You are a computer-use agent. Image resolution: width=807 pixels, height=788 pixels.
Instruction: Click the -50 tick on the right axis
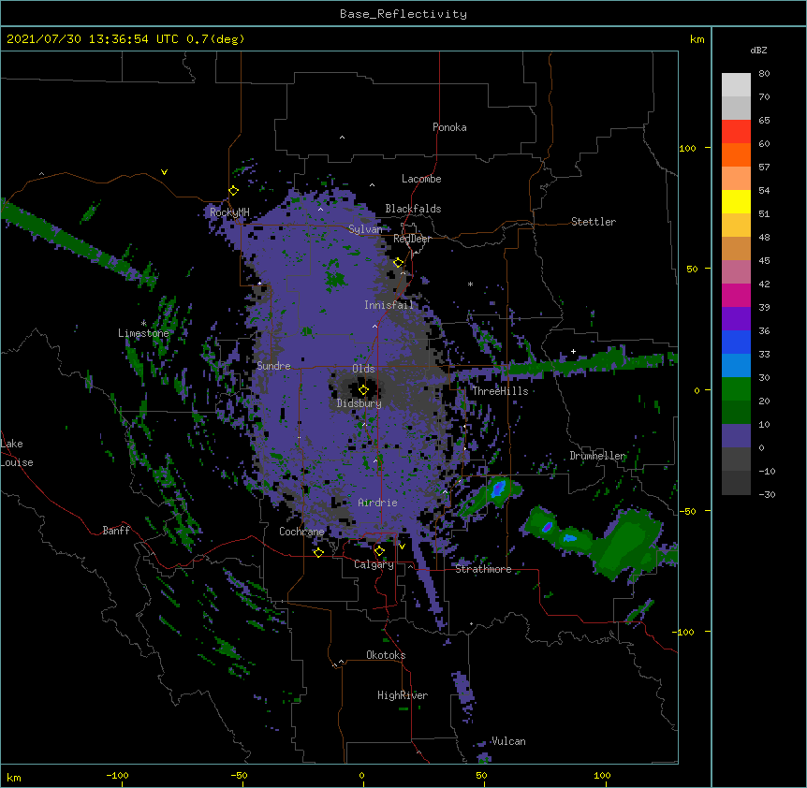[687, 511]
